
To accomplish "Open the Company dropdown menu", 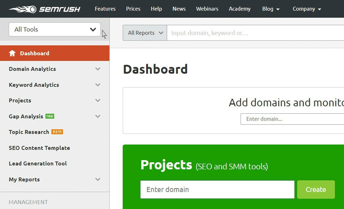I will point(307,9).
